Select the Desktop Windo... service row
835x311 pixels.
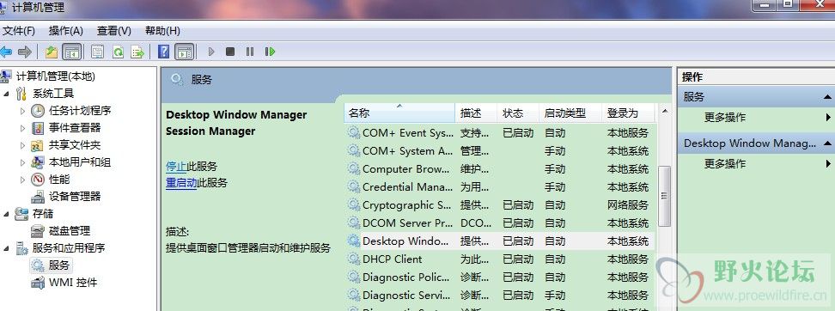pos(499,241)
